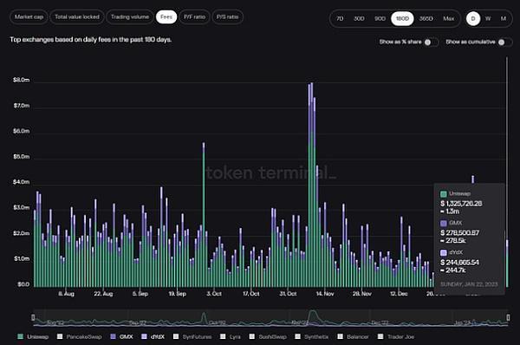Click the 8. Aug x-axis label
The height and width of the screenshot is (345, 520).
pos(67,294)
